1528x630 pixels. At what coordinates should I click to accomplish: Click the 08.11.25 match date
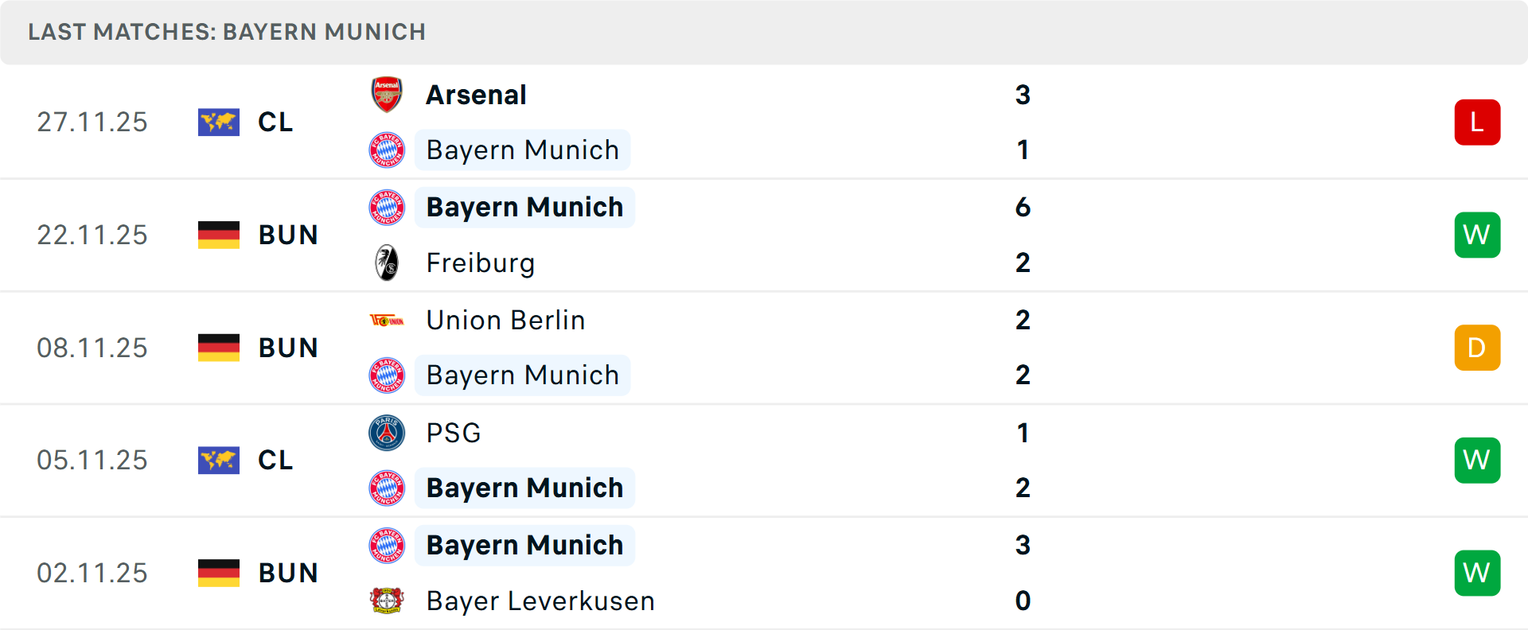click(x=92, y=348)
